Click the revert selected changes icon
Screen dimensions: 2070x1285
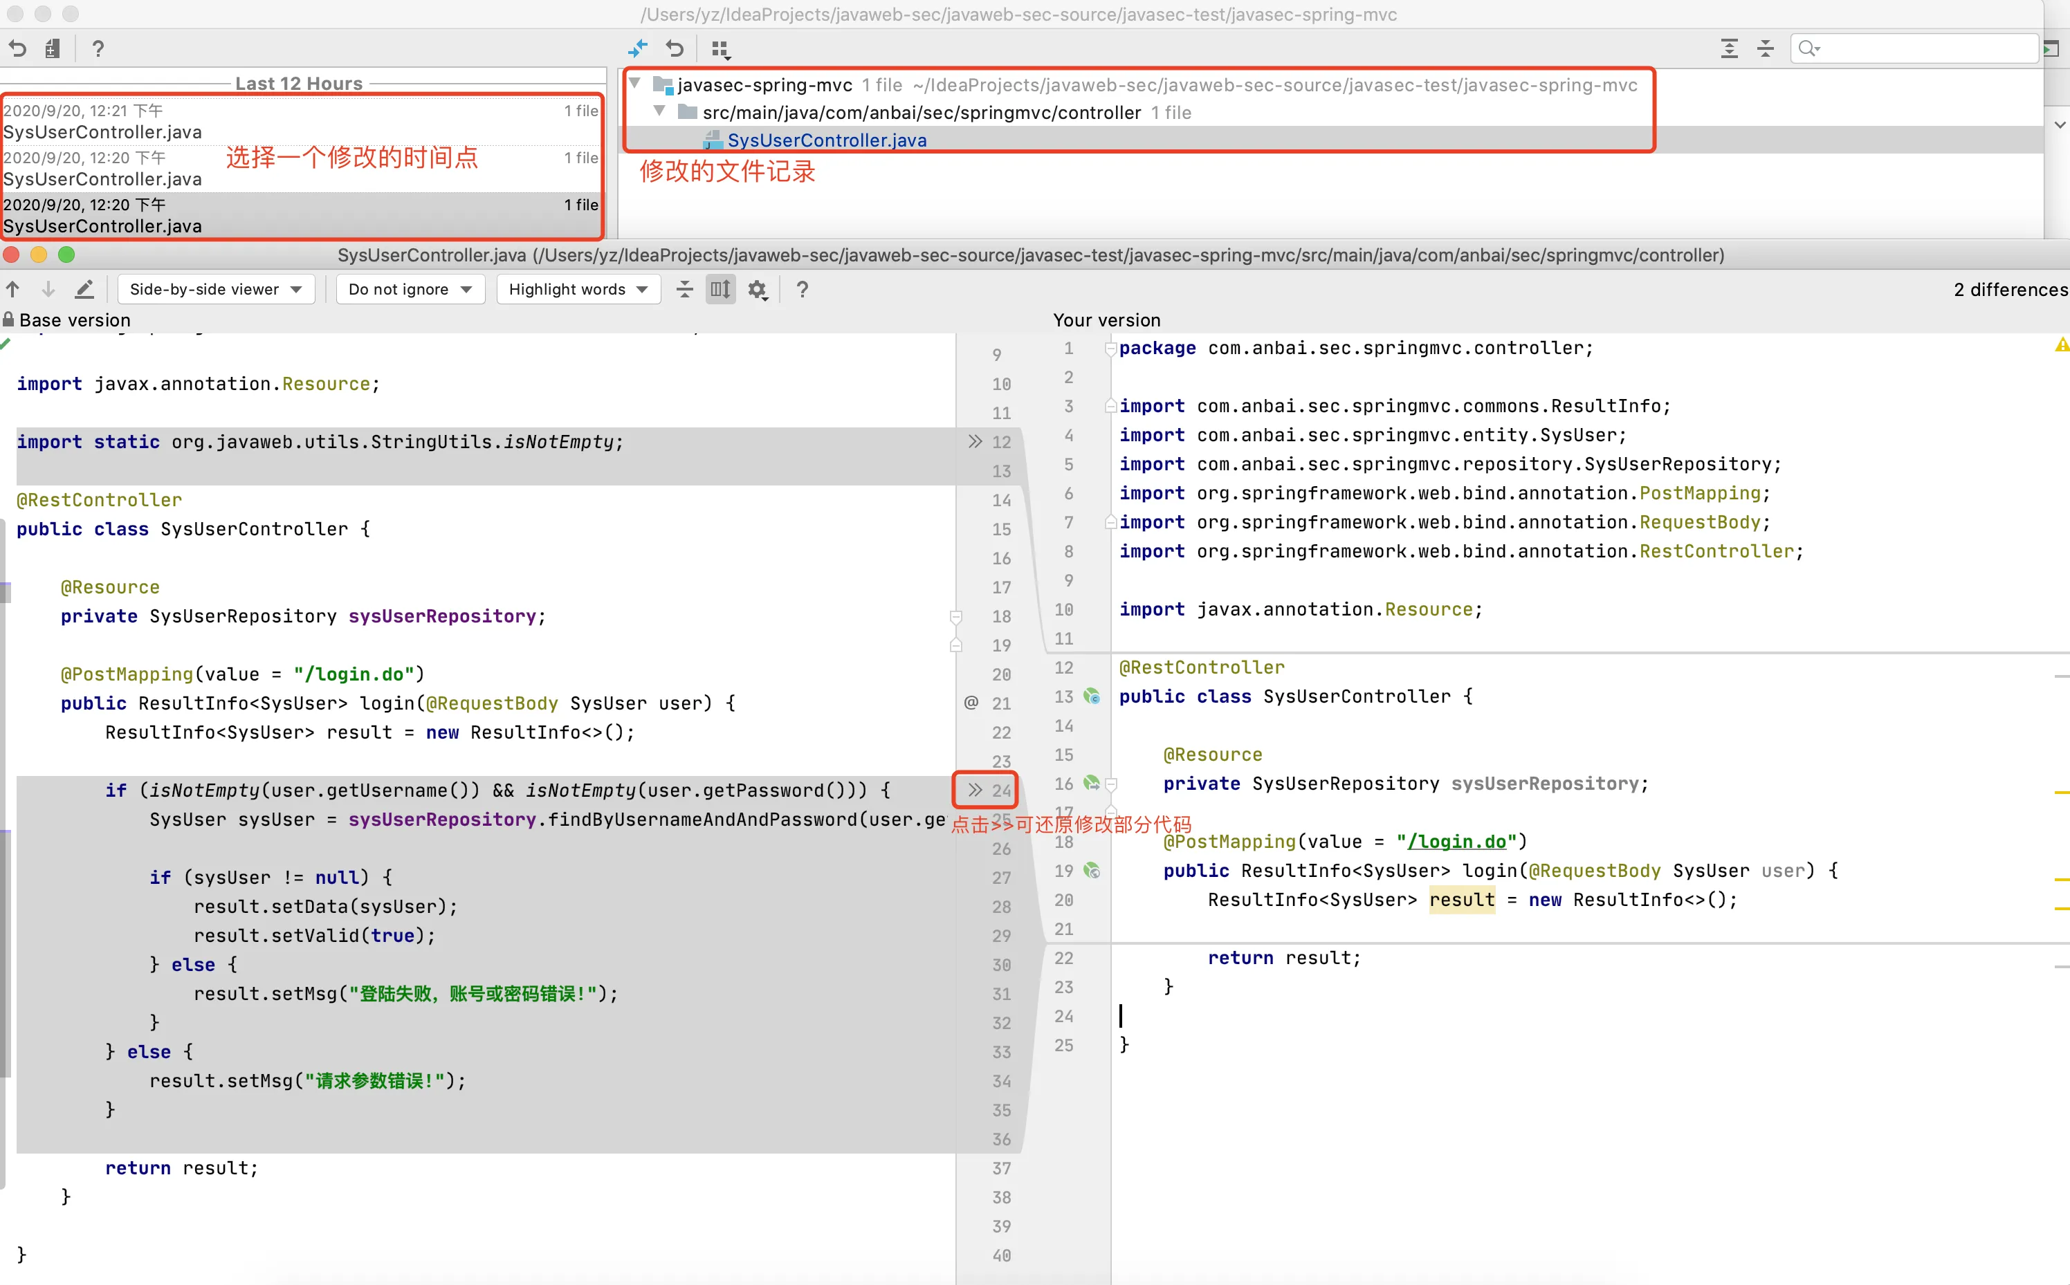tap(675, 48)
